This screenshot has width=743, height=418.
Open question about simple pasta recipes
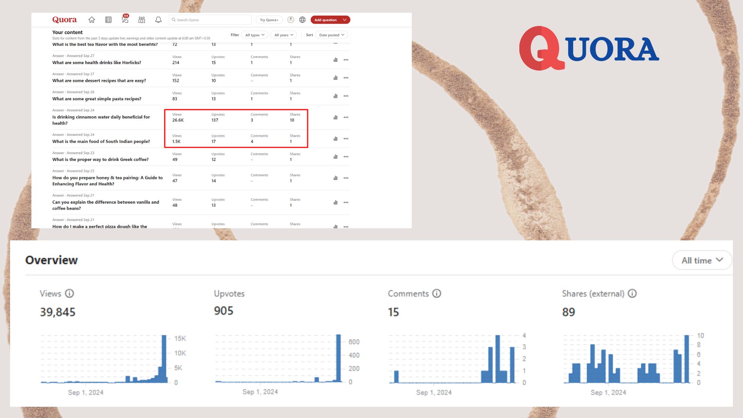(x=97, y=99)
